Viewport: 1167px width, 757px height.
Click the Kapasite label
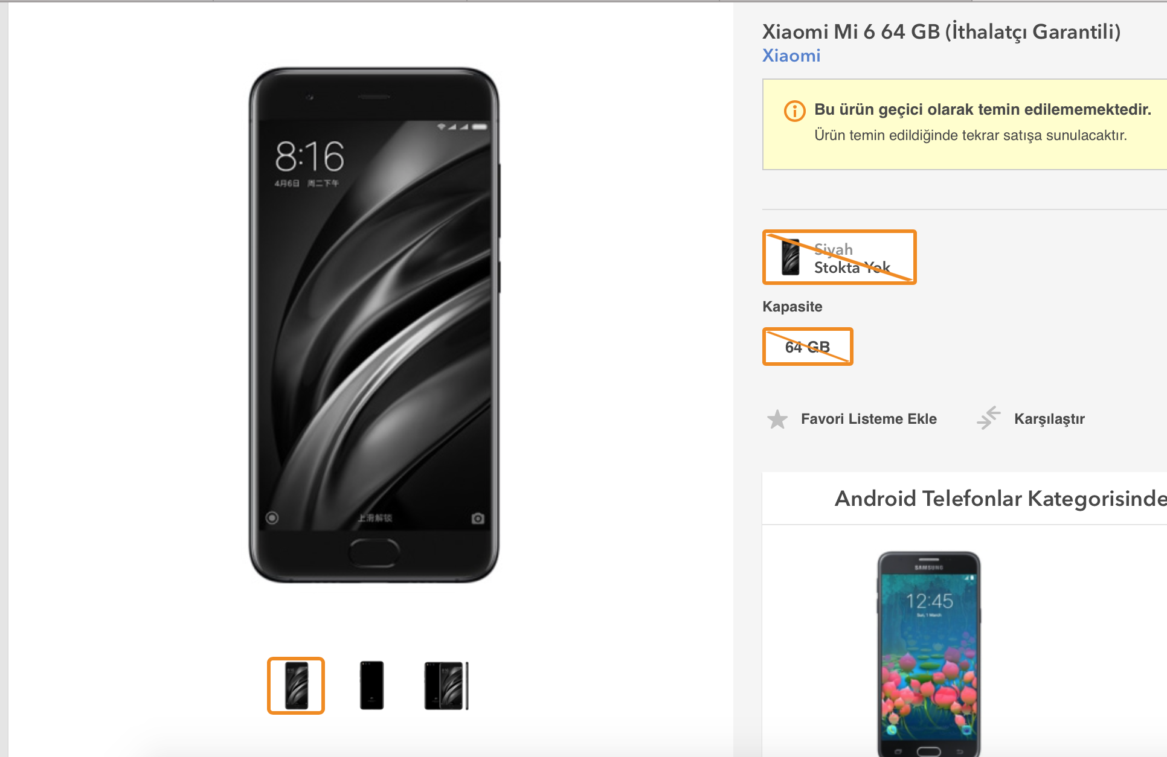[792, 307]
